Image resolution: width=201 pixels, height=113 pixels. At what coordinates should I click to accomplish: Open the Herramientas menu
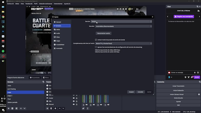click(x=58, y=4)
